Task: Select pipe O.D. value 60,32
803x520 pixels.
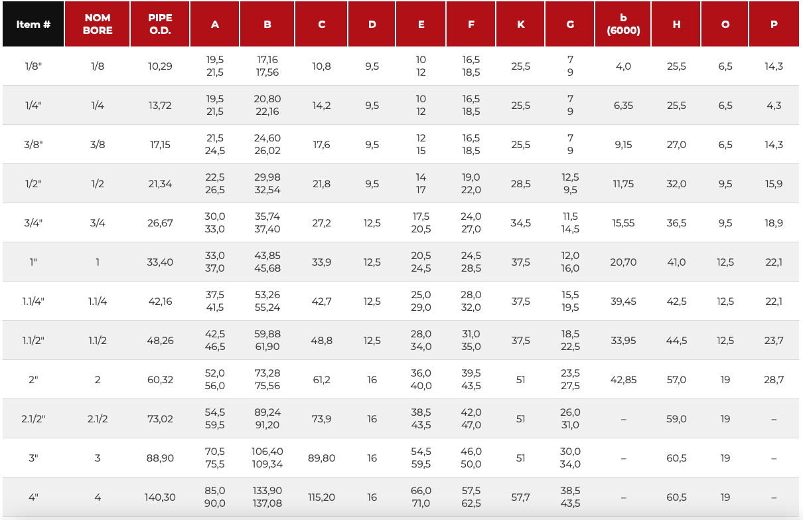Action: tap(160, 380)
